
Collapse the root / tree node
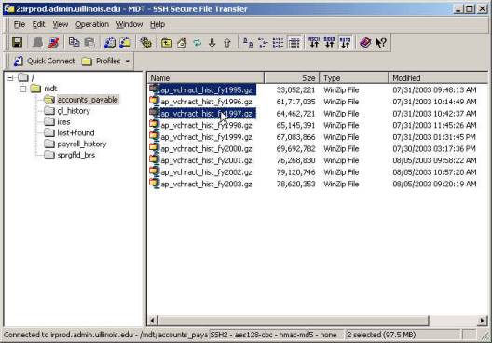coord(10,77)
